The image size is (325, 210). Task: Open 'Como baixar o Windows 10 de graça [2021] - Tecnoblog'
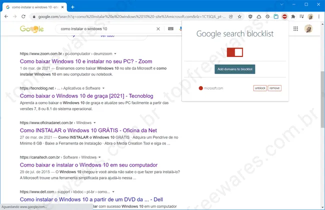86,96
